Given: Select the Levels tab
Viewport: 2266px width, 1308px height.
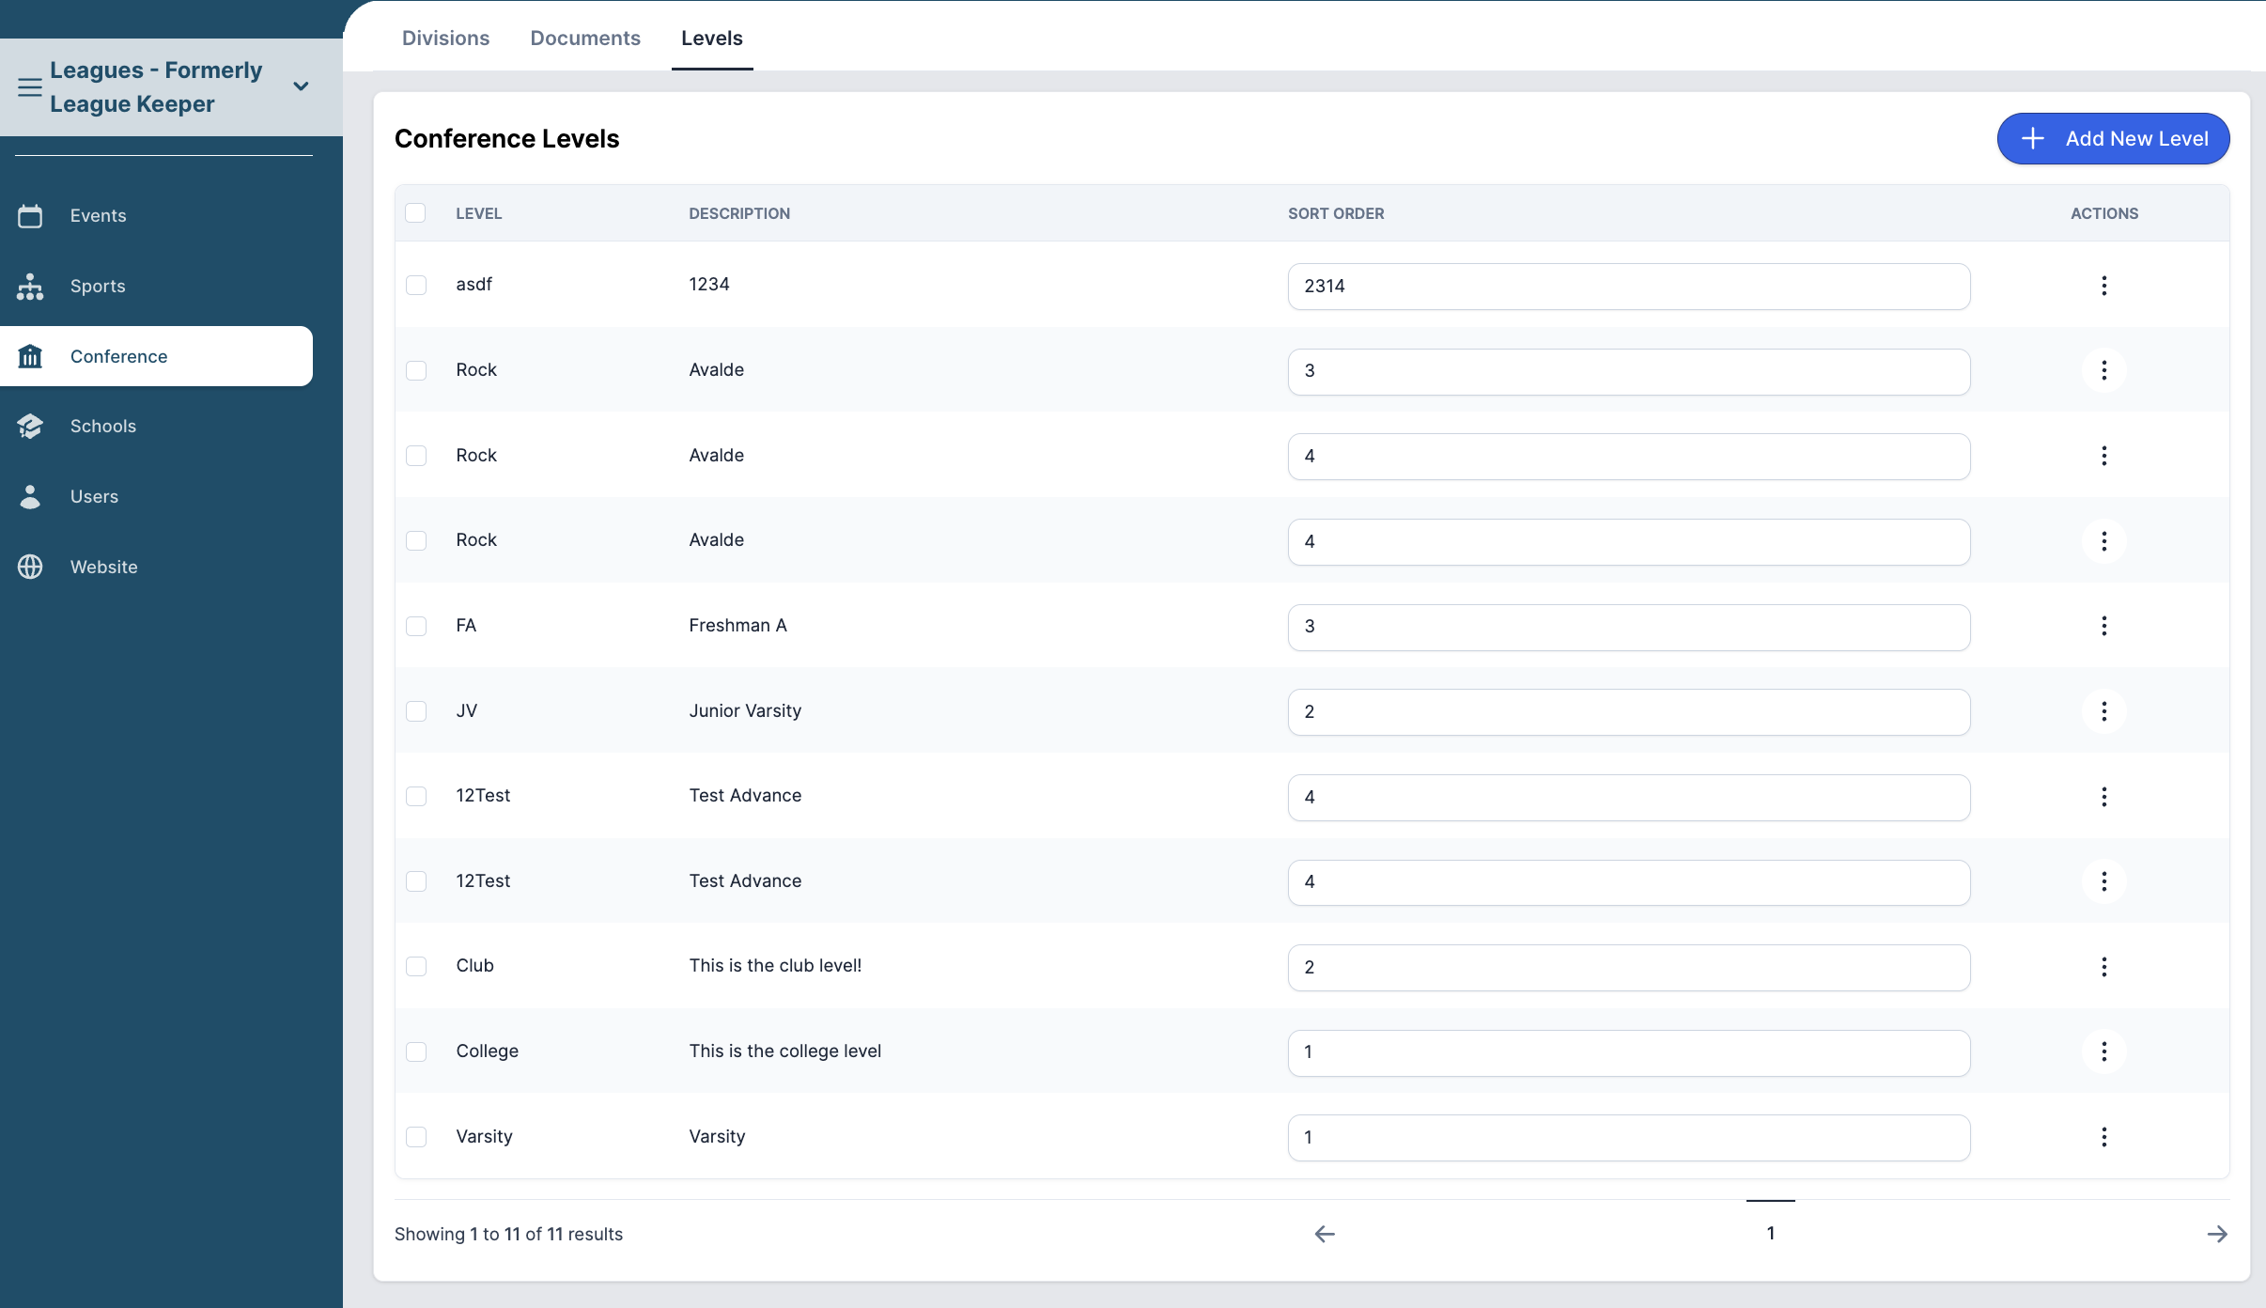Looking at the screenshot, I should 712,38.
